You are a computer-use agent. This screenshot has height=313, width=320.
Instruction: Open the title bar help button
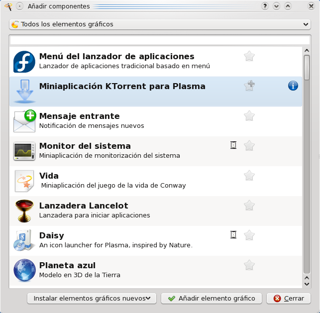tap(265, 6)
